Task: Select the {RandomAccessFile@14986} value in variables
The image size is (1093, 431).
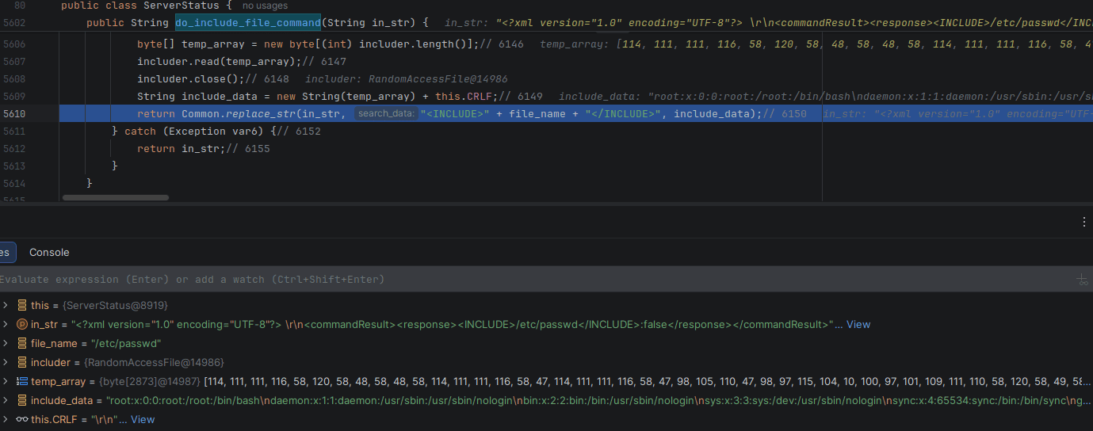Action: pos(154,362)
